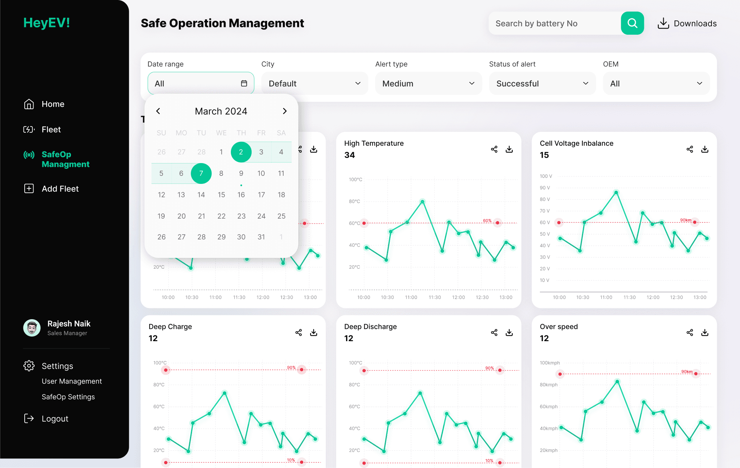The image size is (740, 468).
Task: Open the City dropdown
Action: click(x=314, y=83)
